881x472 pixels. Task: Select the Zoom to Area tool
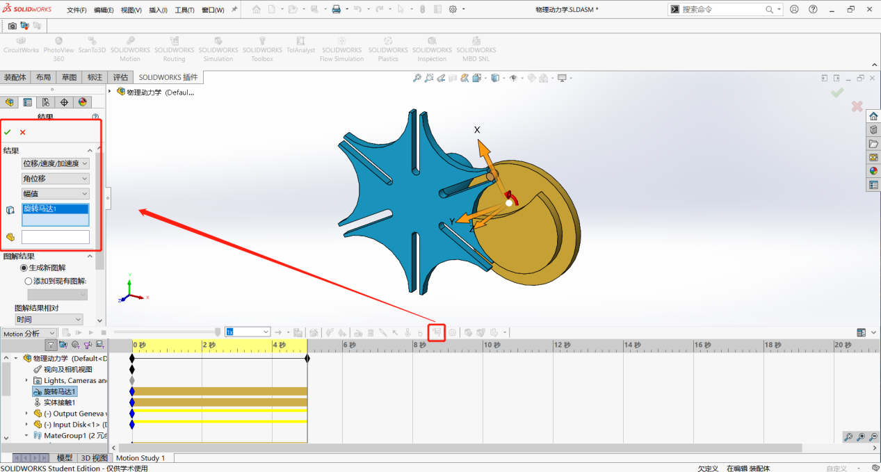point(429,78)
